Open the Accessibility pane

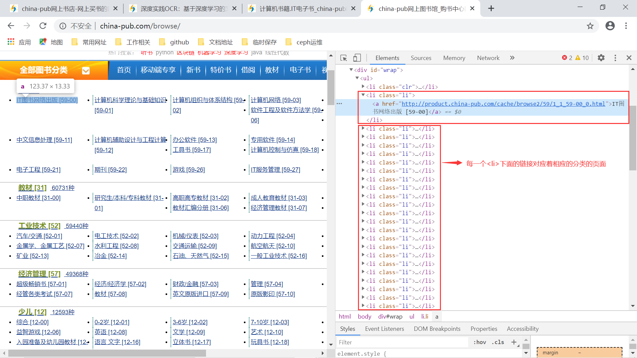(x=523, y=329)
